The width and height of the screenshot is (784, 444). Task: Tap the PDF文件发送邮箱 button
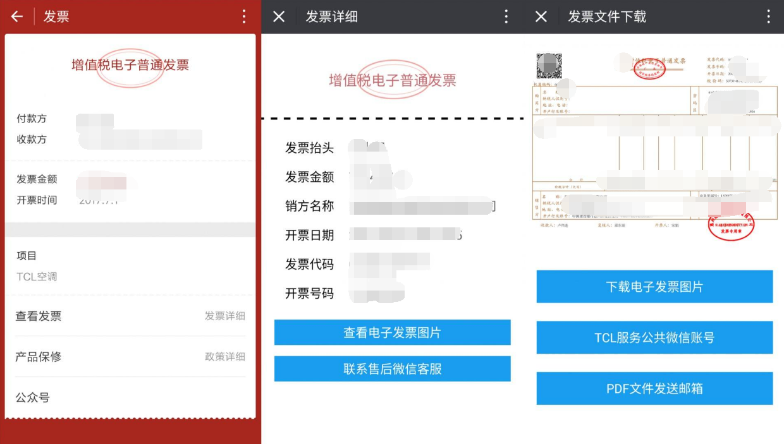(x=654, y=388)
